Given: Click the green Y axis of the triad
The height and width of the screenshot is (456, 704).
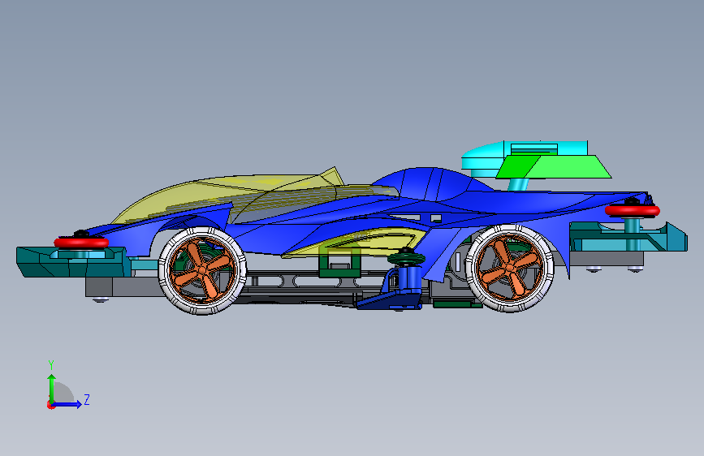Looking at the screenshot, I should coord(52,389).
